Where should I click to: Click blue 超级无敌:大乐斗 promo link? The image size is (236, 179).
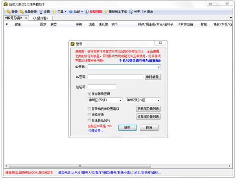(x=110, y=173)
